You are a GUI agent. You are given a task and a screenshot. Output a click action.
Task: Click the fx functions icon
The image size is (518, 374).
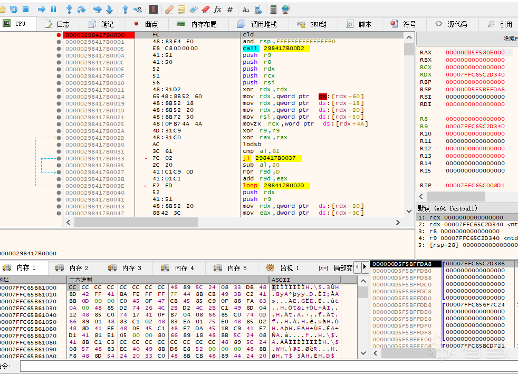click(217, 9)
